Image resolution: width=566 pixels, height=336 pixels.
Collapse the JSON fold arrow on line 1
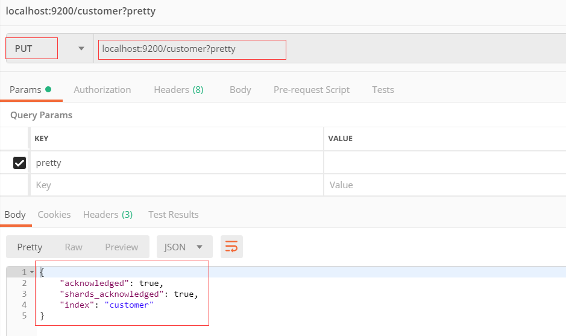32,272
